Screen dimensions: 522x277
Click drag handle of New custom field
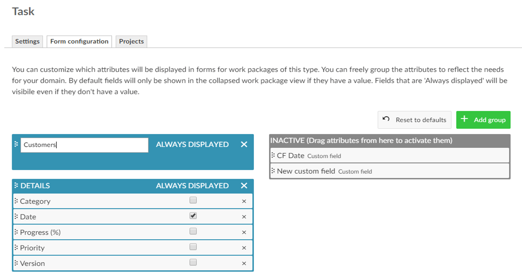coord(273,171)
